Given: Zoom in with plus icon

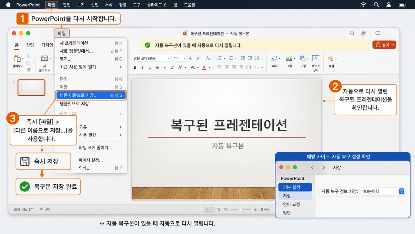Looking at the screenshot, I should tap(255, 210).
